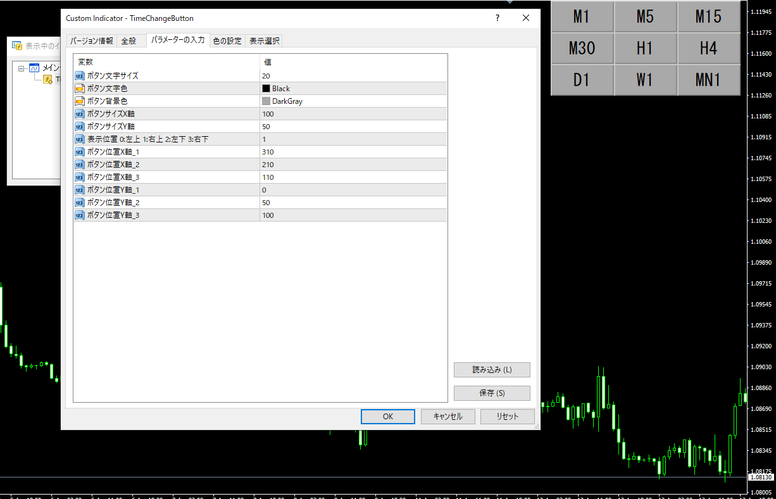The image size is (776, 499).
Task: Switch chart to M5 timeframe button
Action: tap(645, 16)
